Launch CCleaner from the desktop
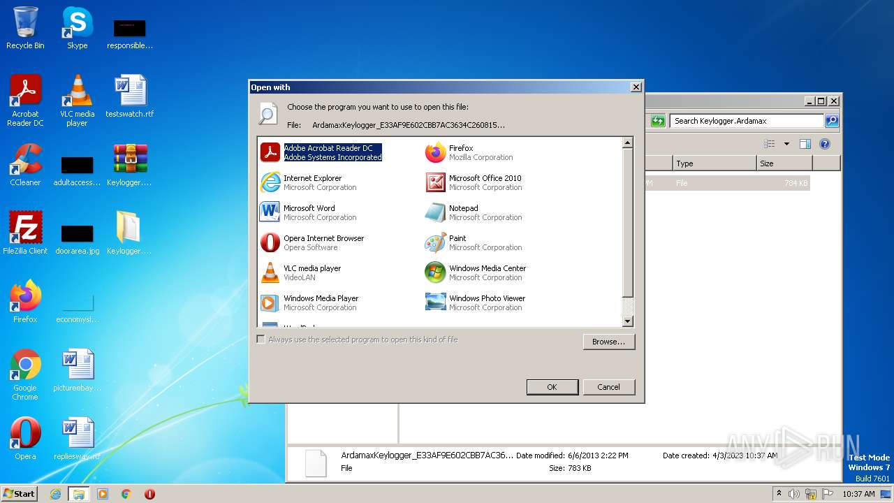 click(25, 165)
